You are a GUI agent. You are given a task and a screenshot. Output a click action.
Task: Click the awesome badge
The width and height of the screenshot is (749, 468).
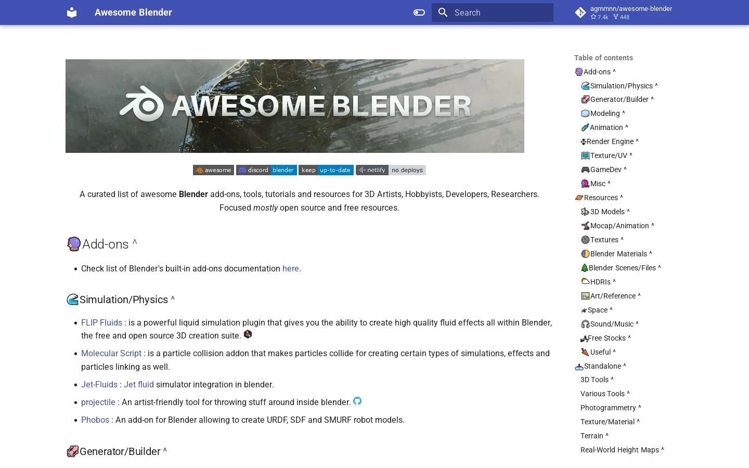[213, 170]
